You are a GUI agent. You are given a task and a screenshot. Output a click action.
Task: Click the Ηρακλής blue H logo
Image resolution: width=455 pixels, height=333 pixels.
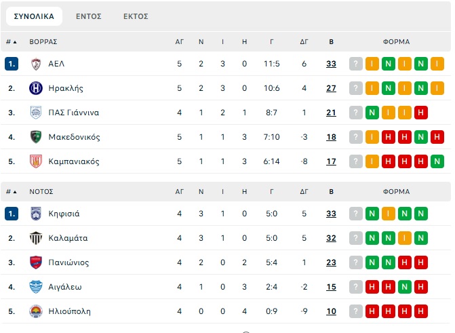[x=36, y=88]
